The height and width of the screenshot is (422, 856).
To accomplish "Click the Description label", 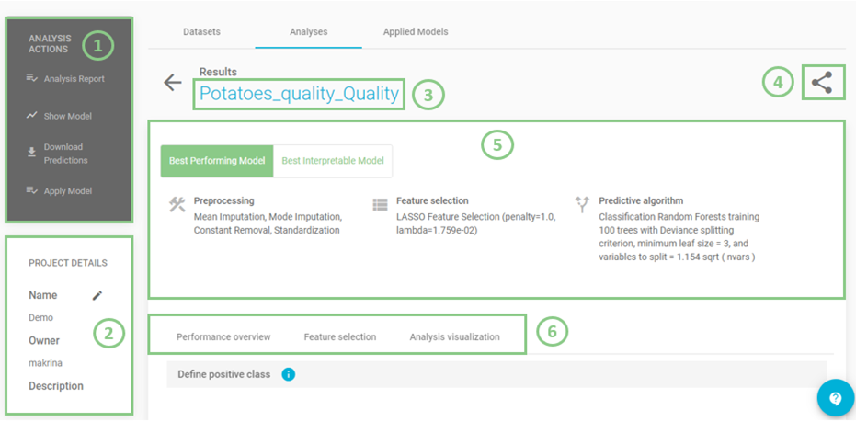I will (x=56, y=386).
